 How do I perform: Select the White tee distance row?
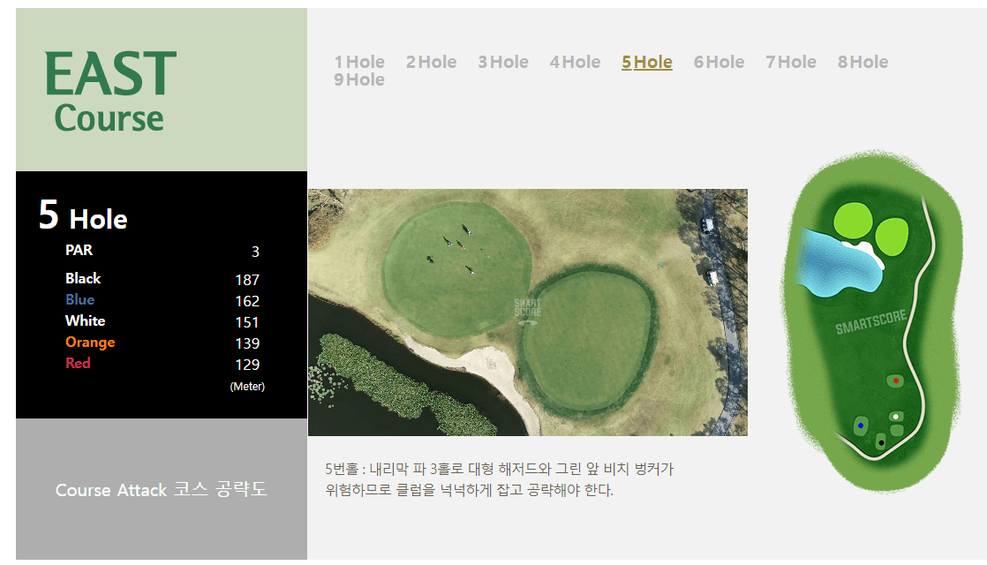85,320
